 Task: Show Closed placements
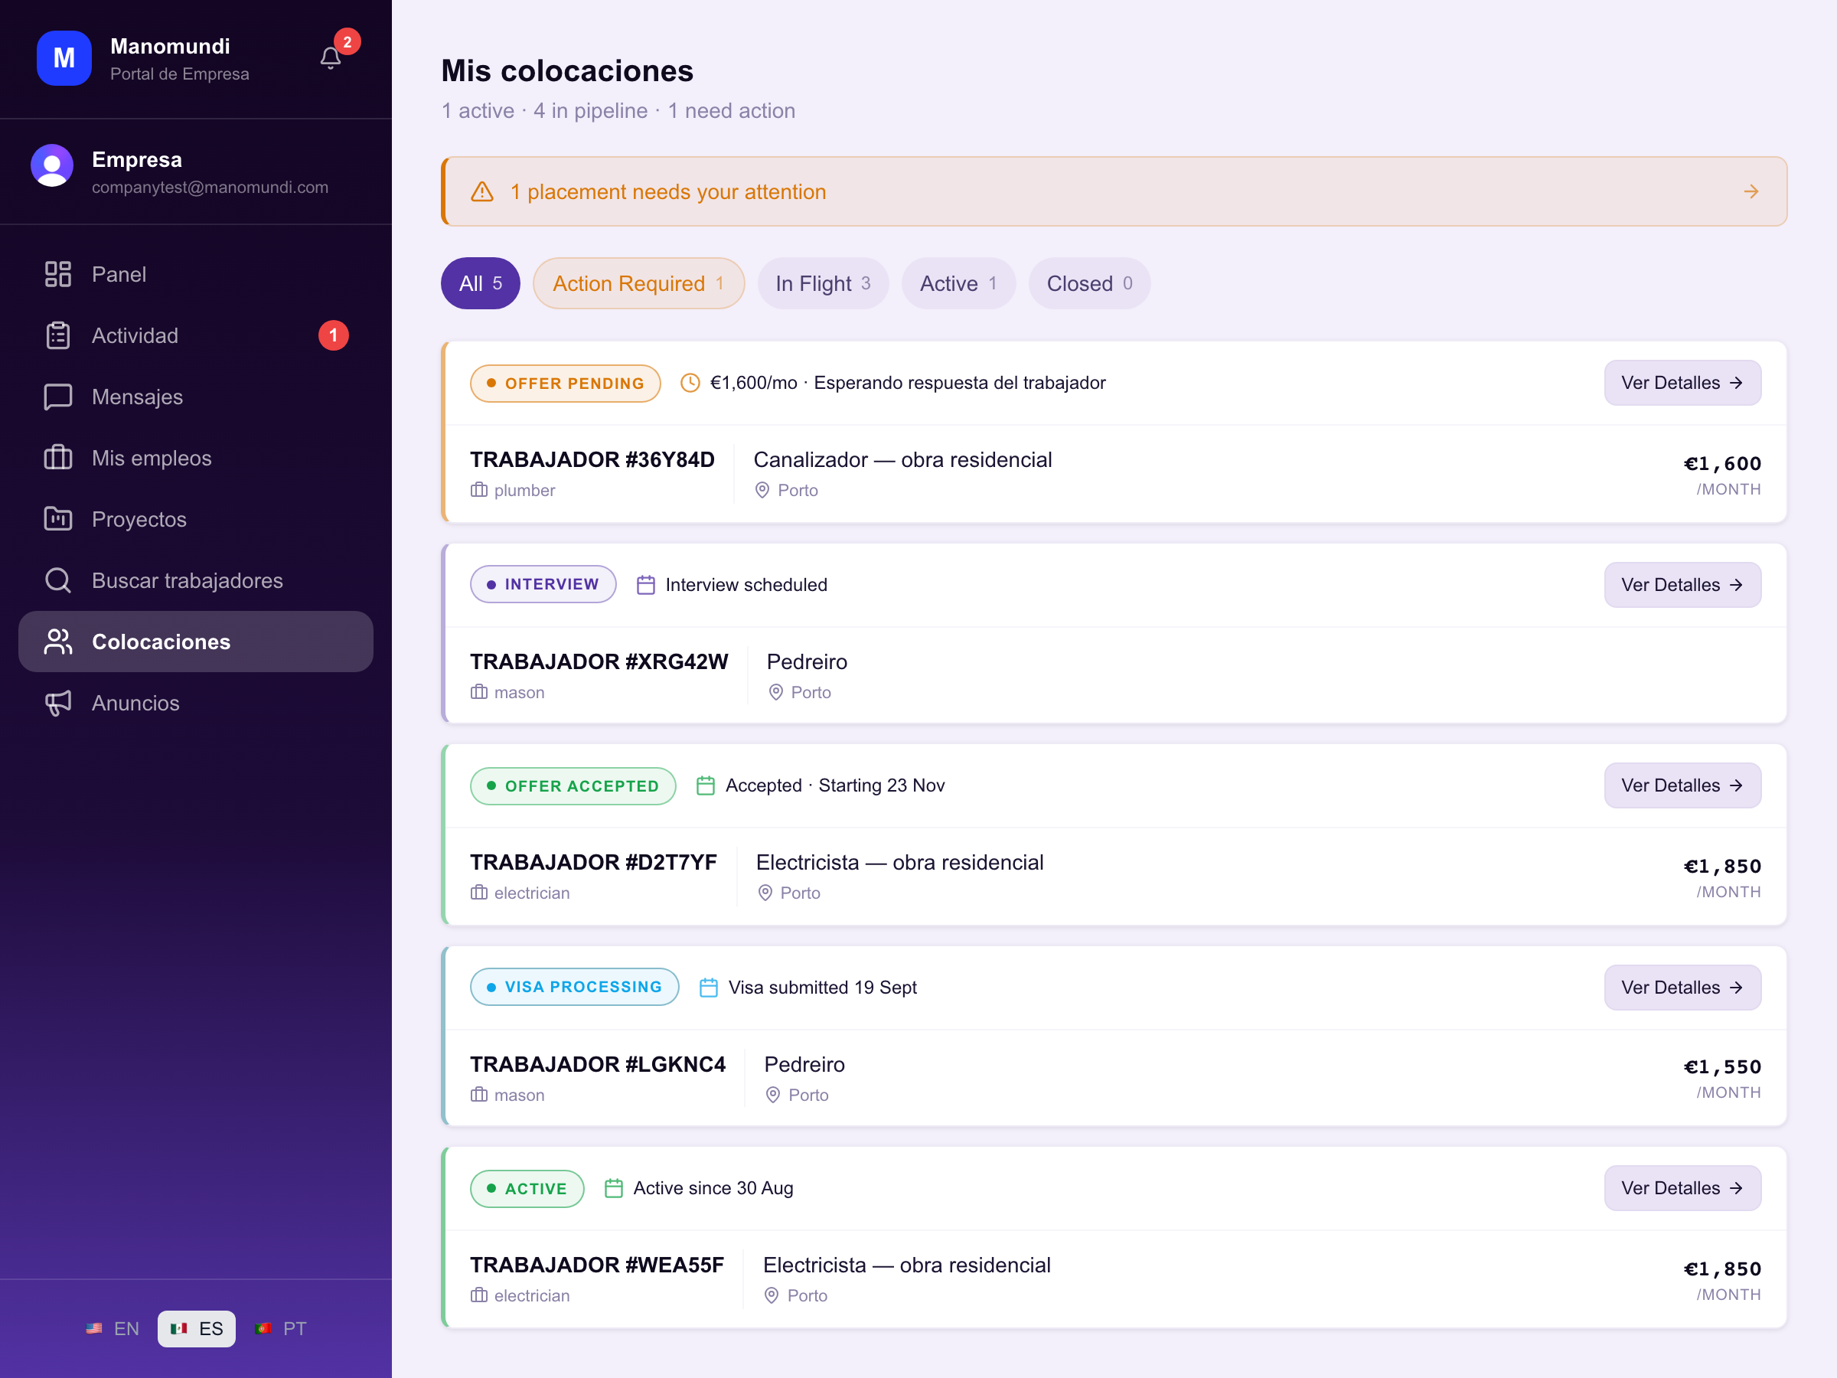click(1090, 283)
